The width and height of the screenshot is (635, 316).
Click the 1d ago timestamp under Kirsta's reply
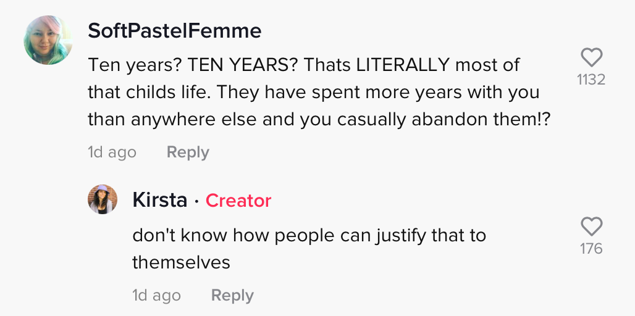coord(157,296)
